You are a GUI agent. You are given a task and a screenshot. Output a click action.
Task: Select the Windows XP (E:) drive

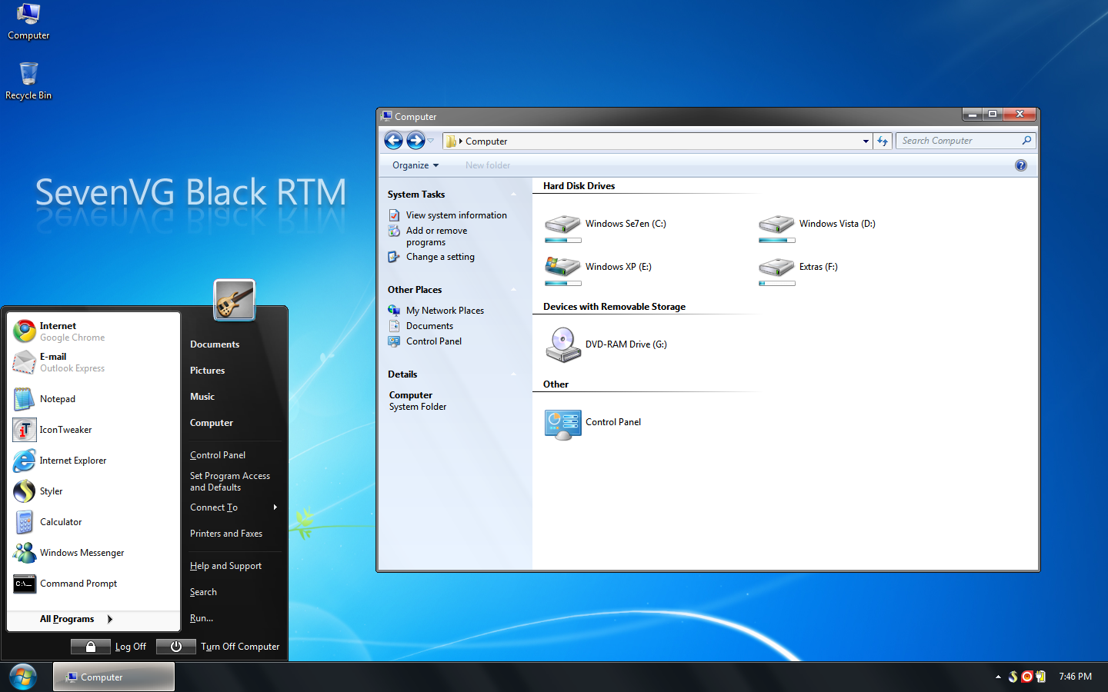click(599, 271)
